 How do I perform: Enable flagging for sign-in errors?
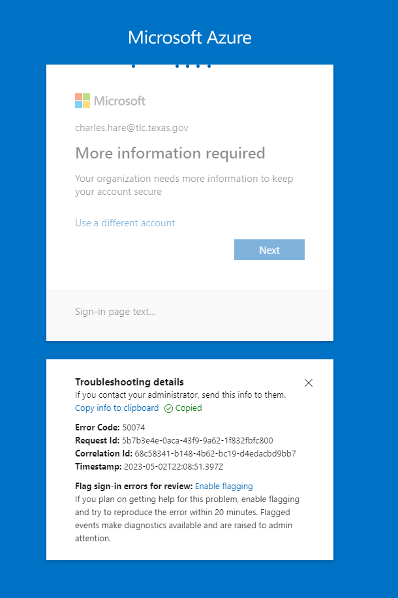224,486
